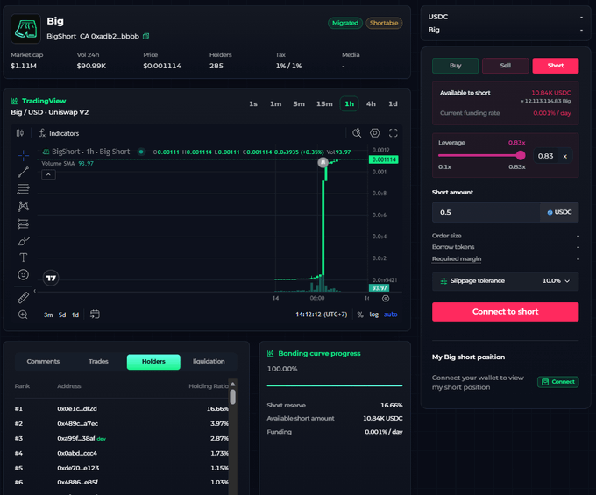Click the leverage slider handle
This screenshot has height=495, width=596.
(521, 155)
